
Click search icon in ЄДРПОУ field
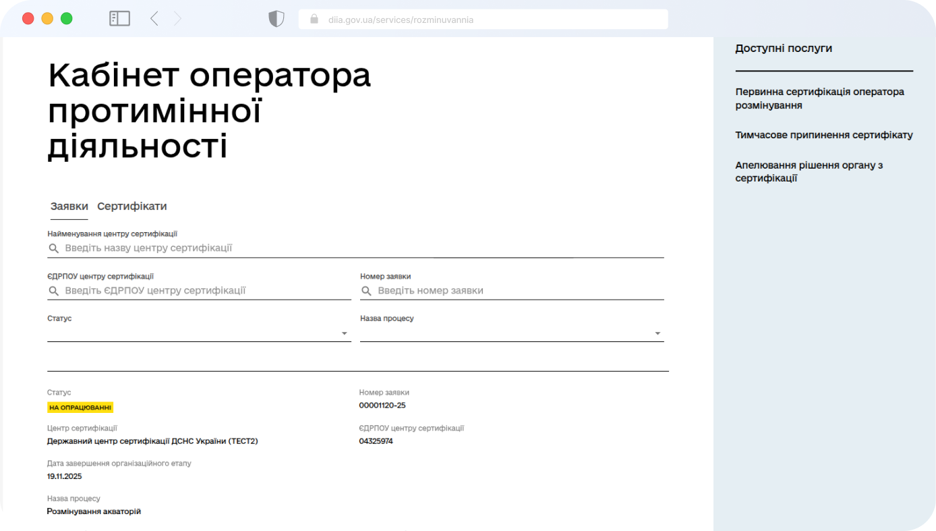click(x=54, y=291)
